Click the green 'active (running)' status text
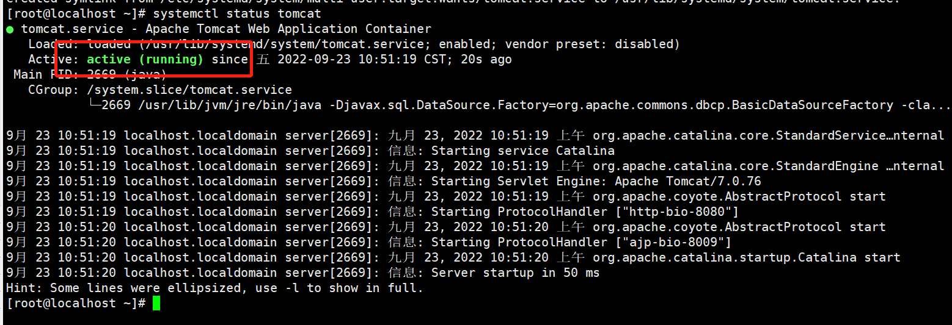The image size is (952, 325). point(145,59)
